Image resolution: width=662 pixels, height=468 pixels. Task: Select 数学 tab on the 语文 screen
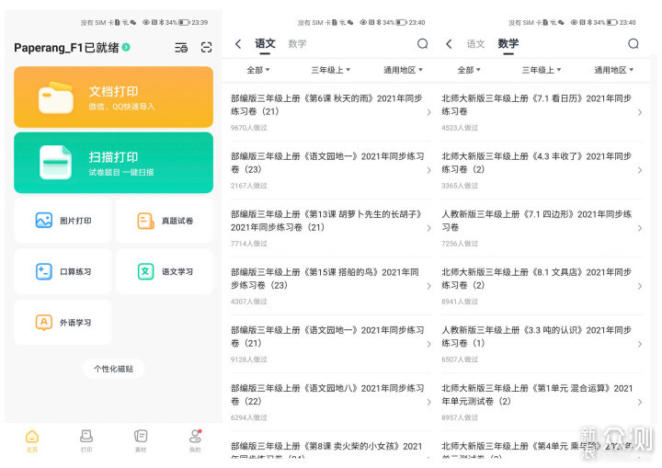297,44
